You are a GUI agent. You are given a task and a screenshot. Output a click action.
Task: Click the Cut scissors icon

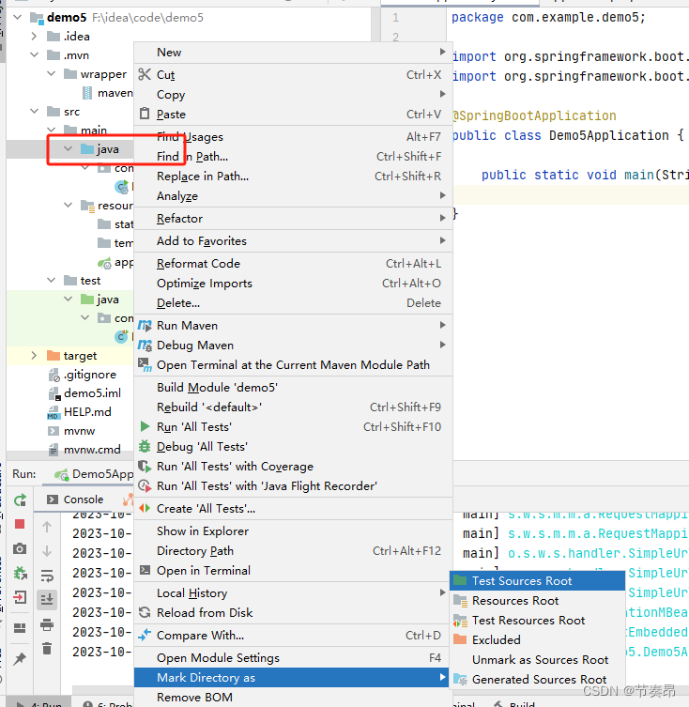(145, 74)
